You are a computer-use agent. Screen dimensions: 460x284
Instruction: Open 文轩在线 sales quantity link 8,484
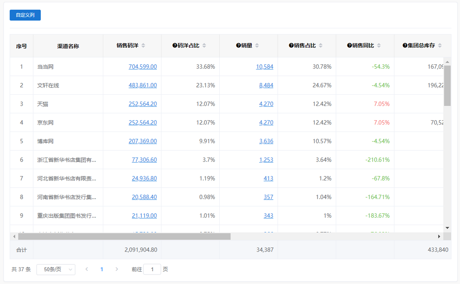[x=266, y=85]
